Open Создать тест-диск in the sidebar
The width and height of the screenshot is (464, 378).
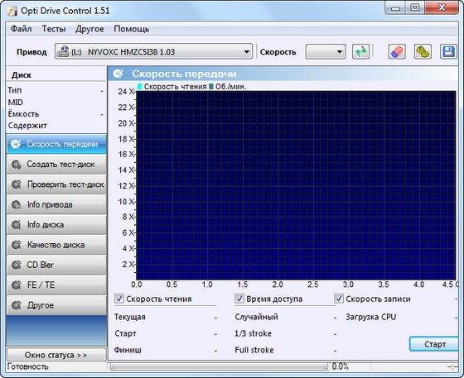(x=56, y=165)
